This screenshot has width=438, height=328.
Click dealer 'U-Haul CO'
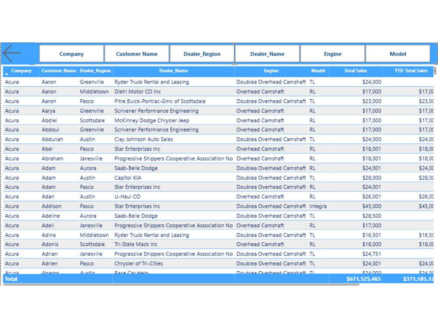point(127,197)
